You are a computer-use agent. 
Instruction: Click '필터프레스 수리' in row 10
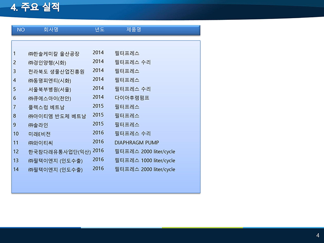133,134
